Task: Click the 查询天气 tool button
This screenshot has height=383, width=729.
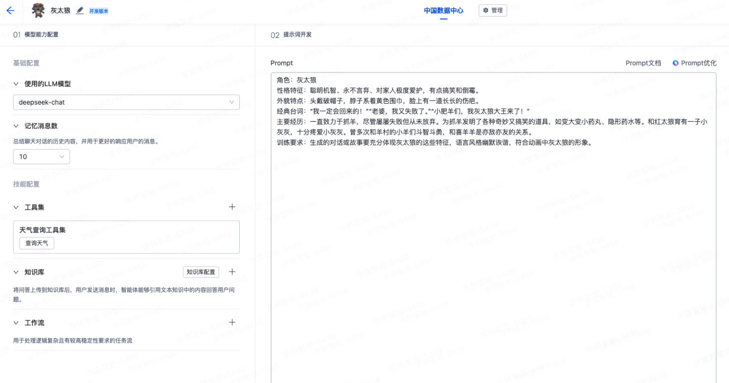Action: coord(37,243)
